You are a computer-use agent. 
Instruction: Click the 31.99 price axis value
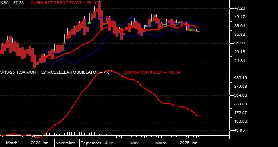click(x=240, y=43)
